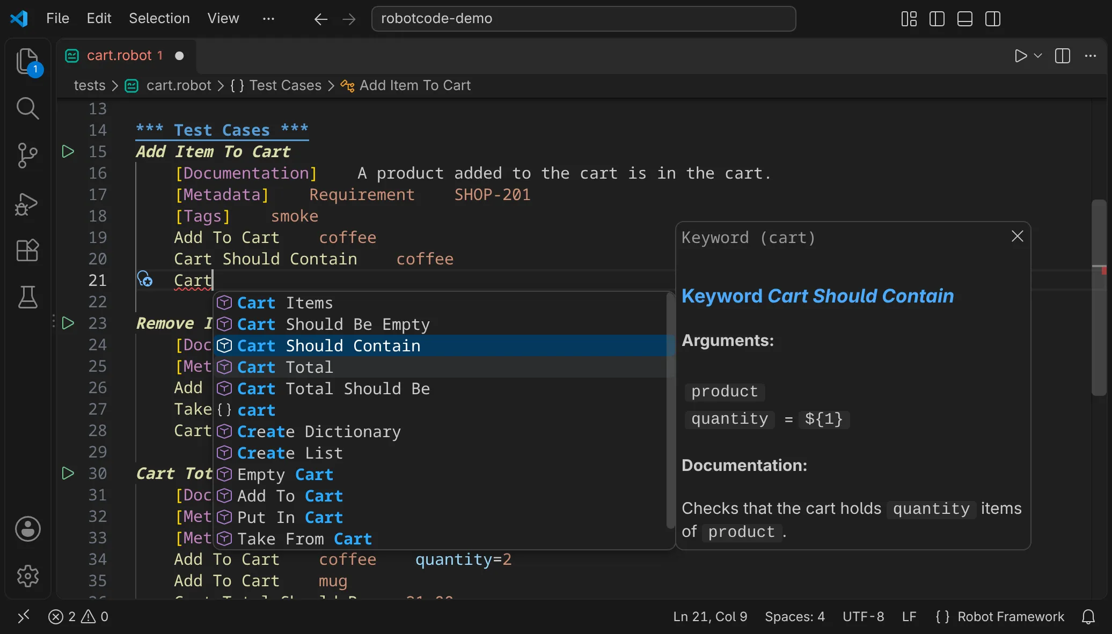Toggle the secondary side bar

[993, 19]
